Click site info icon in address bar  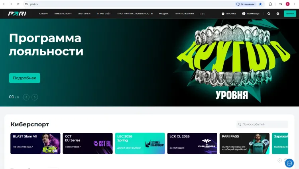[26, 4]
